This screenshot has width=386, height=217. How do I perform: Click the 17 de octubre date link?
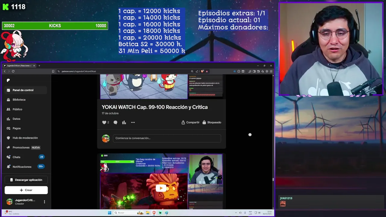pyautogui.click(x=110, y=113)
